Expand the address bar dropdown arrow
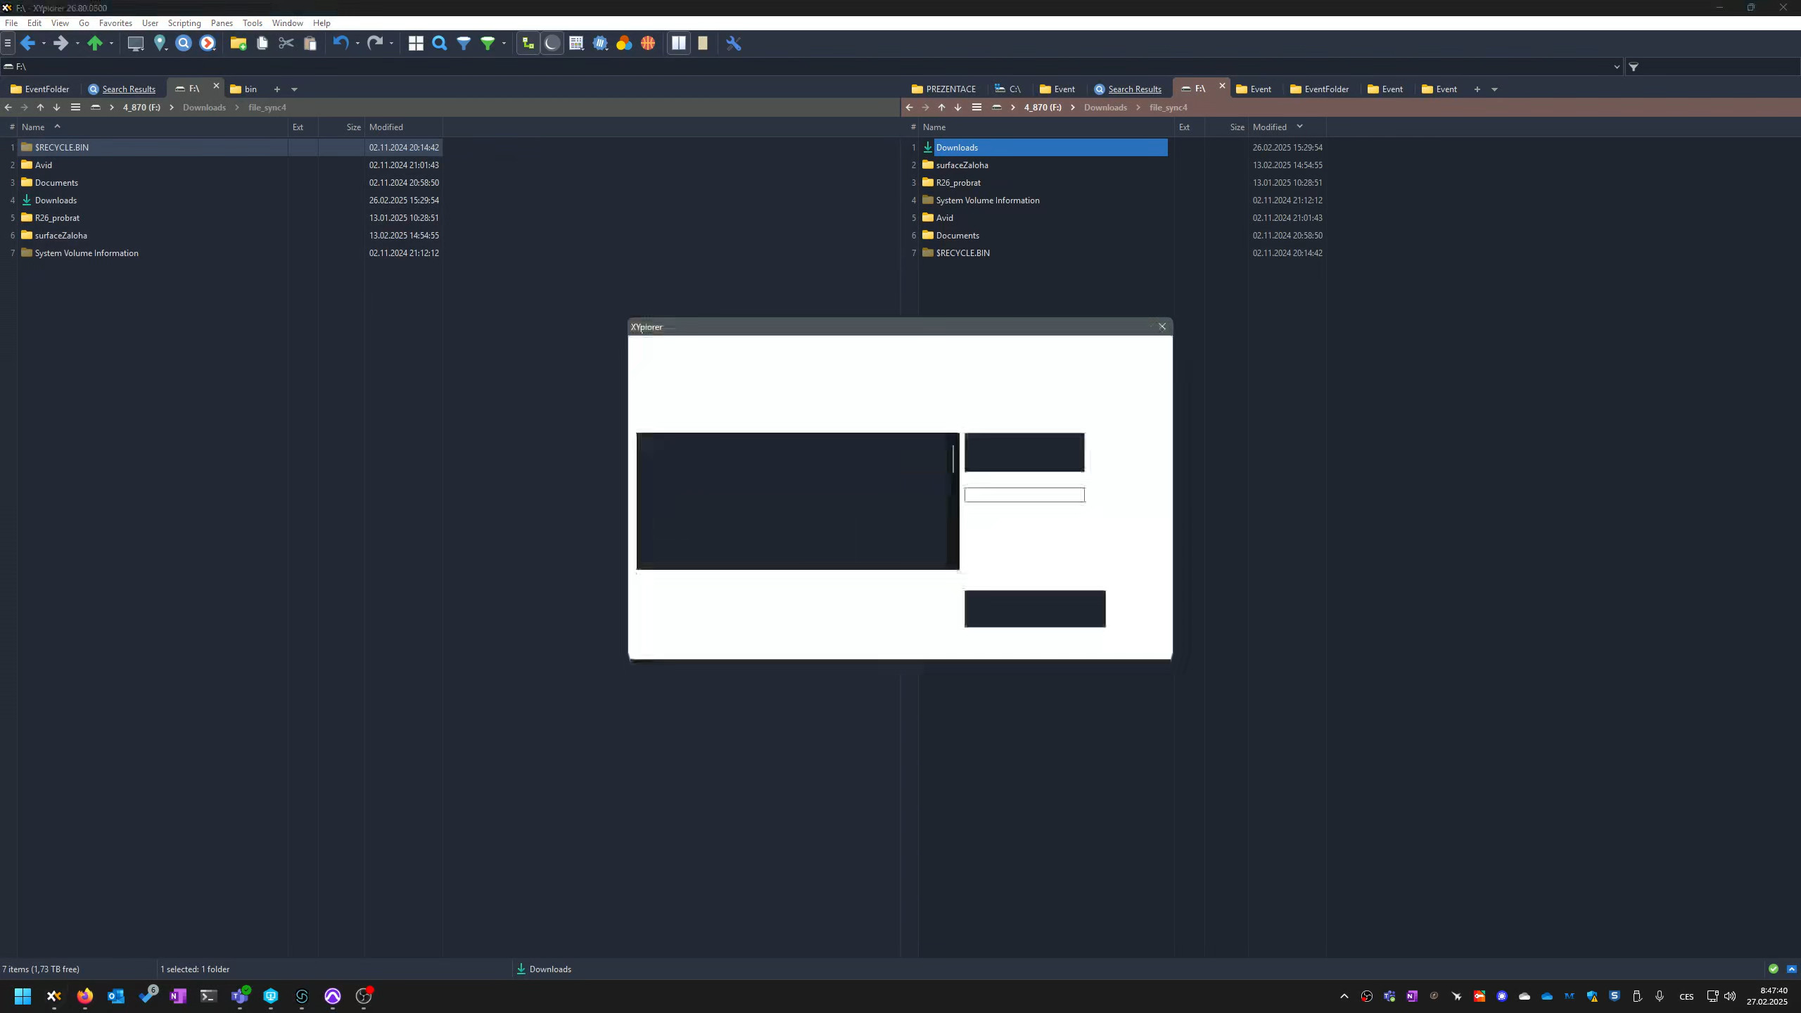1801x1013 pixels. tap(1616, 67)
